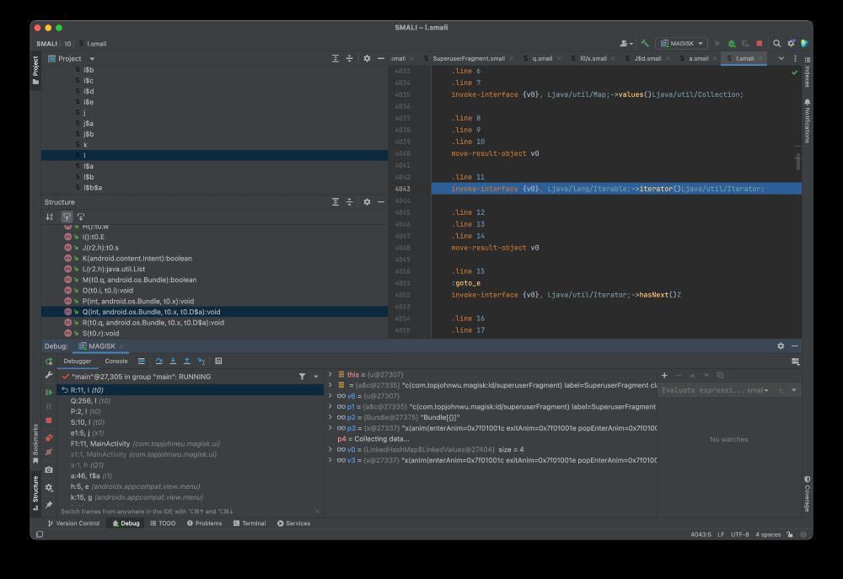Click '4 spaces' indent setting in status bar
This screenshot has height=579, width=843.
pos(768,534)
